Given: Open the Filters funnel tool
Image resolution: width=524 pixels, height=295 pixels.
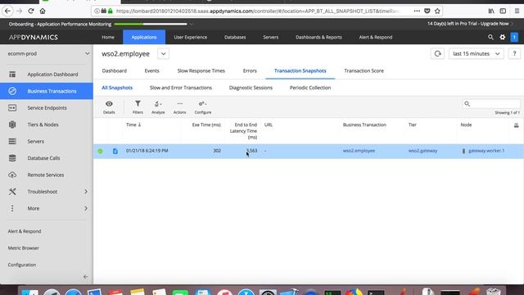Looking at the screenshot, I should tap(138, 107).
